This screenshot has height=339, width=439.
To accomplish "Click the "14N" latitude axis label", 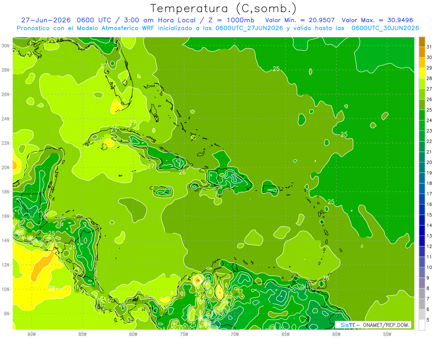I will pyautogui.click(x=6, y=241).
